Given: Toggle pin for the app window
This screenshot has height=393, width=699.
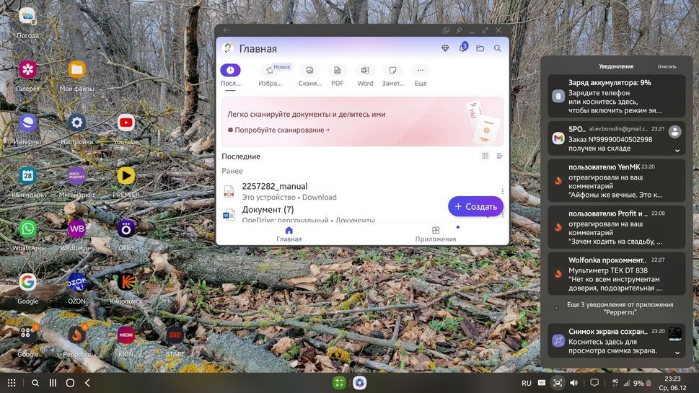Looking at the screenshot, I should click(459, 30).
